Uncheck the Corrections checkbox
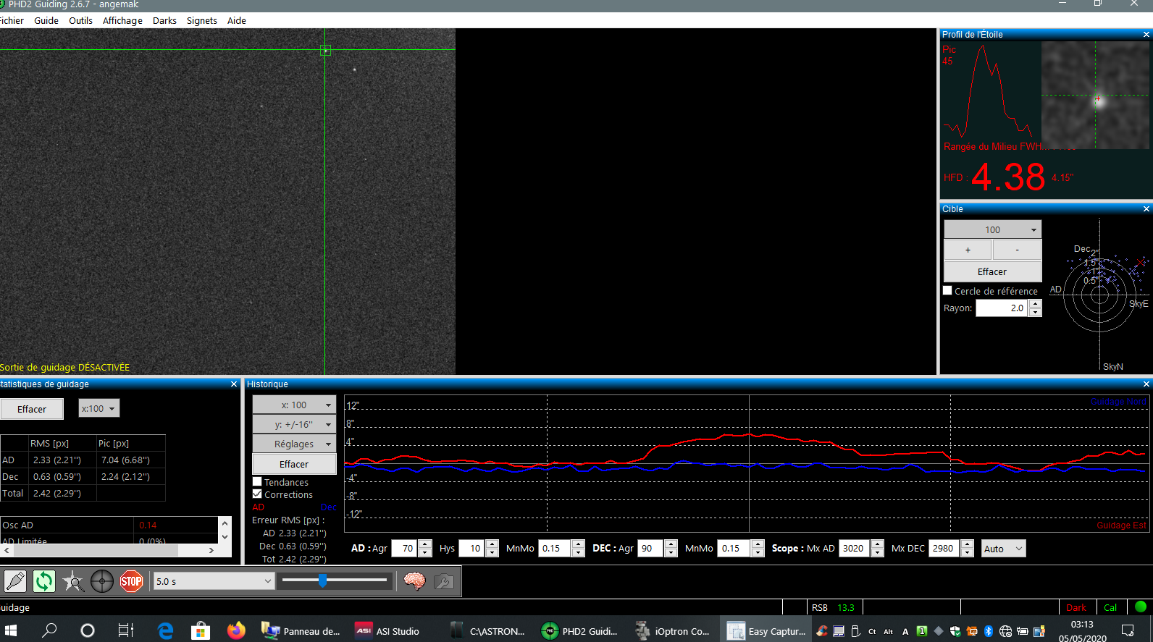 [257, 494]
